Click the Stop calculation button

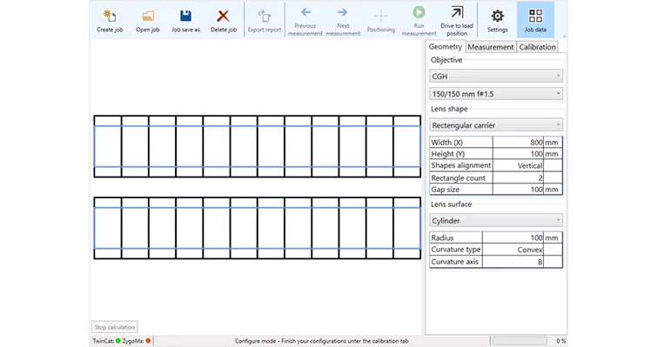pyautogui.click(x=114, y=327)
